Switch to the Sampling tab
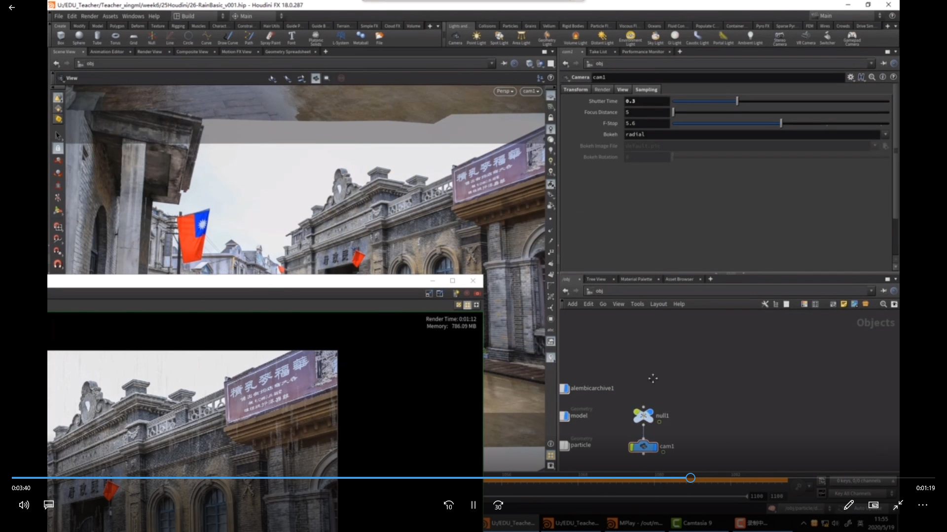 tap(646, 90)
